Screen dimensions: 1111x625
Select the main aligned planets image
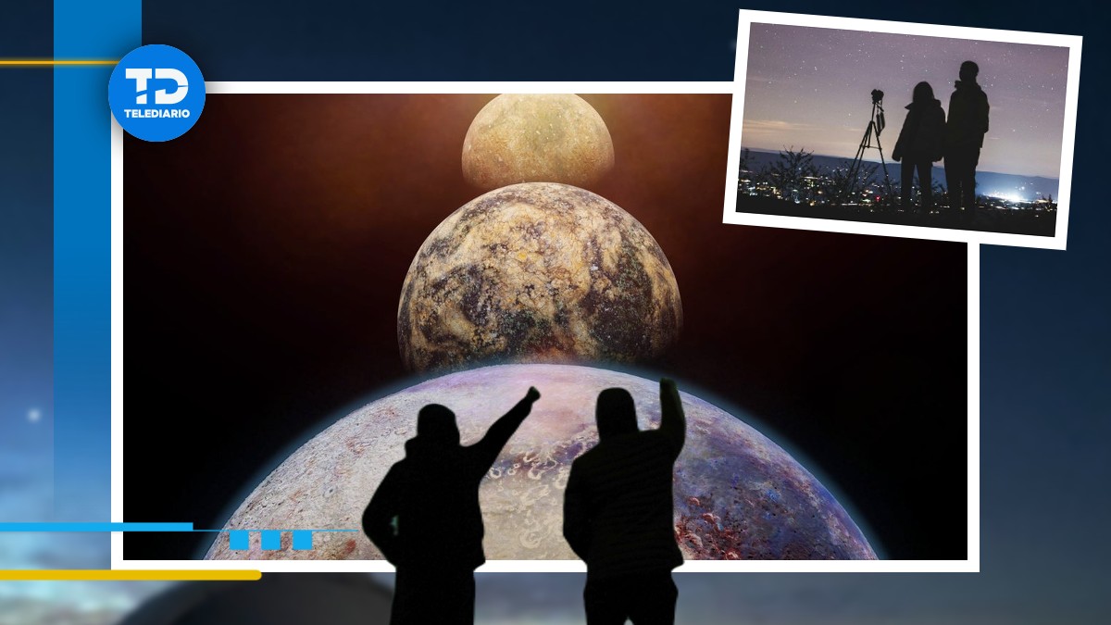[545, 327]
